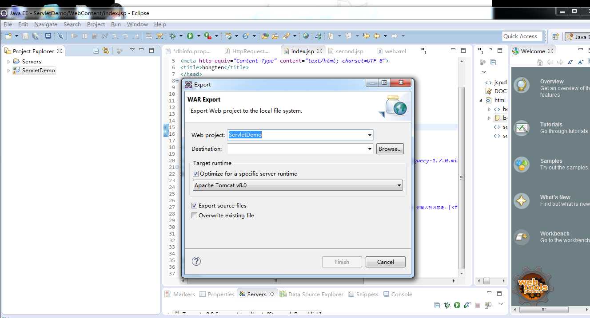Switch to the Console tab

tap(398, 294)
